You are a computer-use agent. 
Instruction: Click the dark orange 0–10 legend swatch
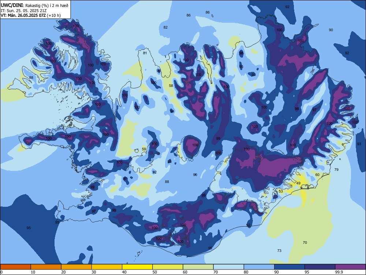[15, 267]
